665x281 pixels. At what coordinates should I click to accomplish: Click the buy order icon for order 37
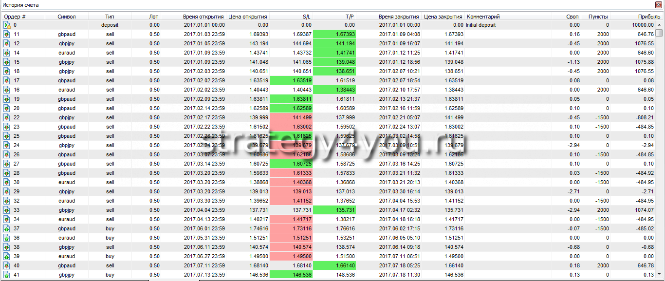pos(7,228)
